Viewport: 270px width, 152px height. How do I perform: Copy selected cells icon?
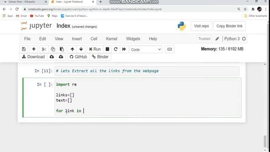(x=53, y=49)
